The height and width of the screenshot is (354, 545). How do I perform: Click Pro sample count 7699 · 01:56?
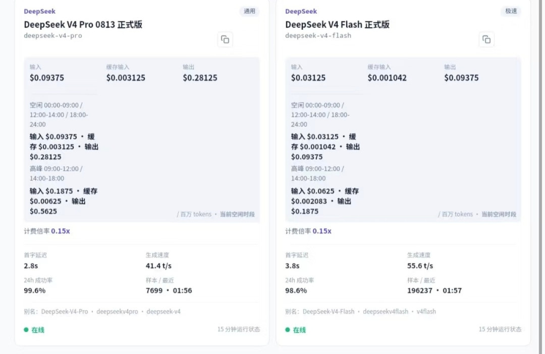(x=169, y=291)
